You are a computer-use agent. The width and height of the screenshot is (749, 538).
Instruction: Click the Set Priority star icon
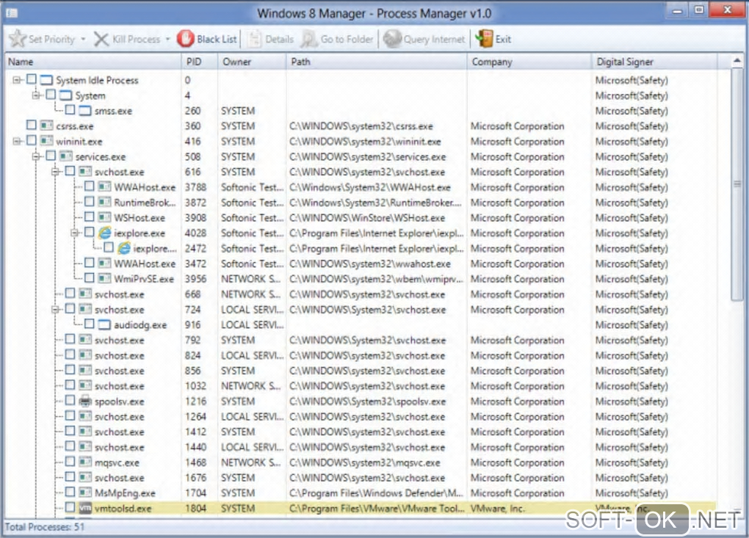point(18,39)
